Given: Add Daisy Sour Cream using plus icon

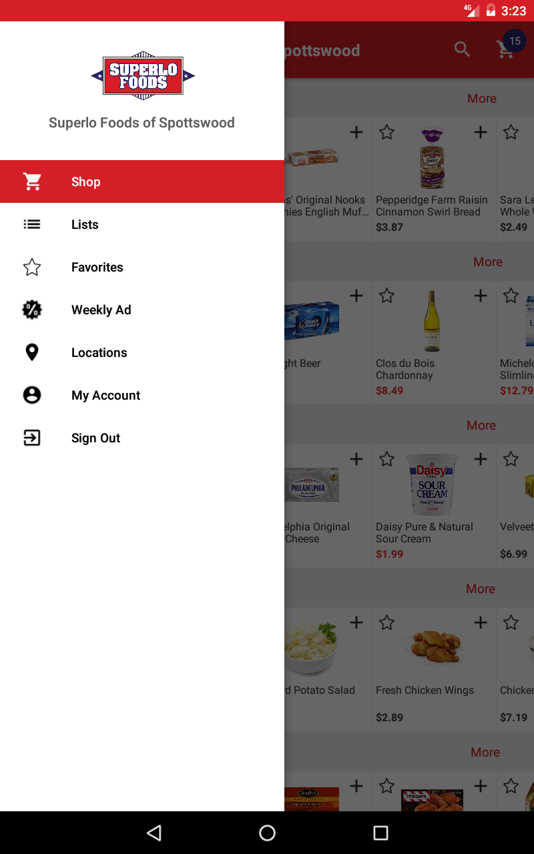Looking at the screenshot, I should (481, 459).
